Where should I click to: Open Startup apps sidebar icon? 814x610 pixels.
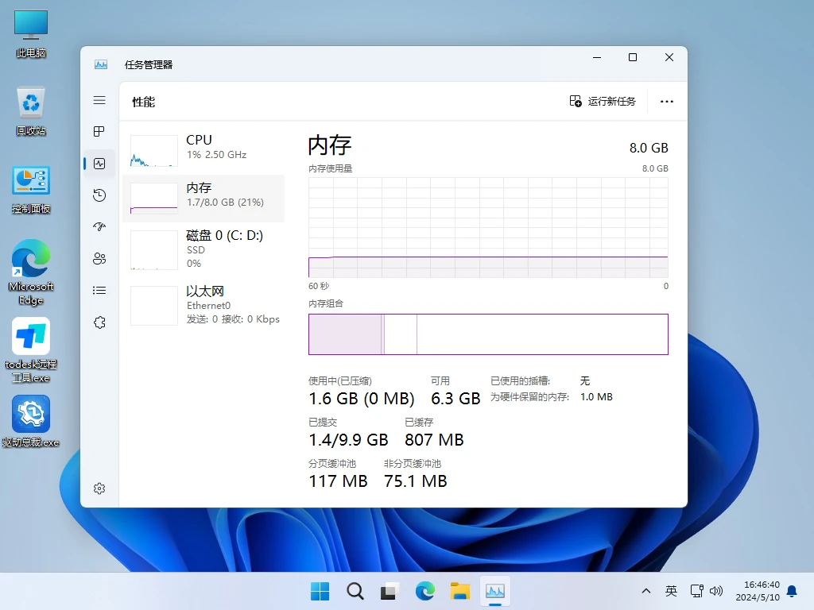click(x=99, y=226)
